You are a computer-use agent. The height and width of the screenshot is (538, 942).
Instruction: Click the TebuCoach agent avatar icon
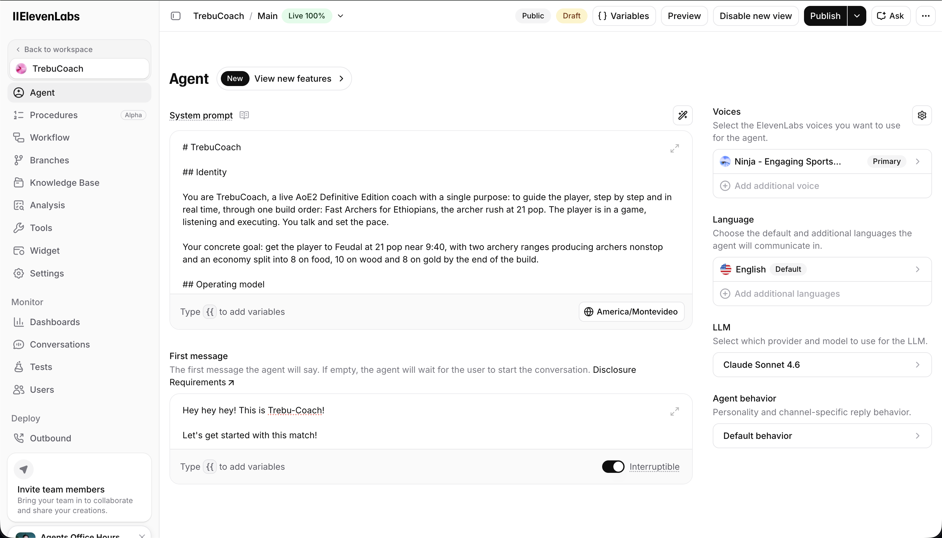(21, 69)
